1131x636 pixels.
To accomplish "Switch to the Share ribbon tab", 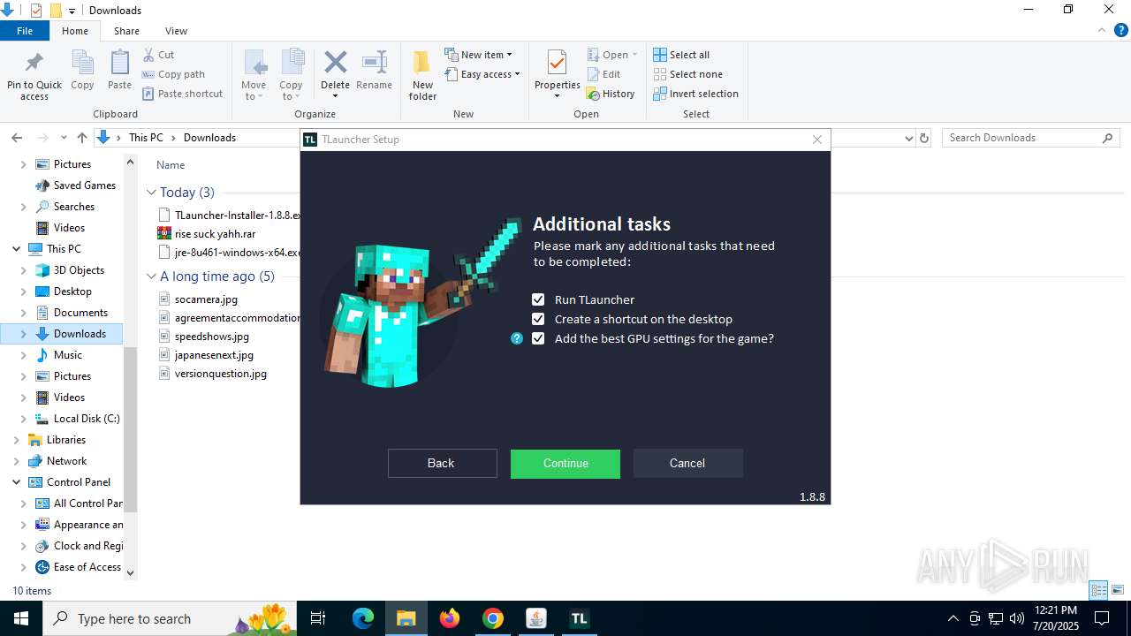I will pyautogui.click(x=126, y=31).
